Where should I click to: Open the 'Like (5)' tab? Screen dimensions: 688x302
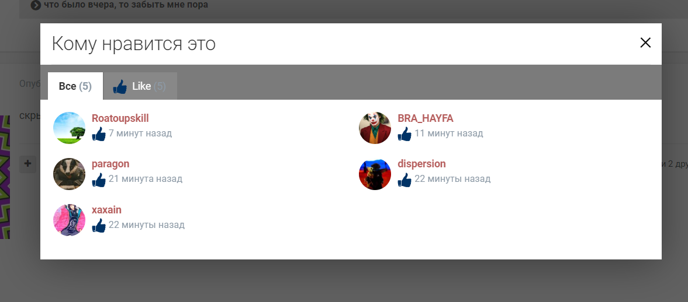point(140,86)
